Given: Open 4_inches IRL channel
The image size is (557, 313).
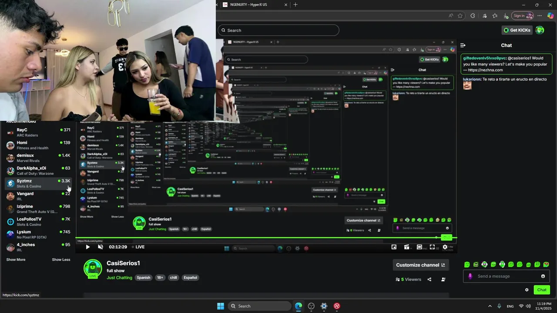Looking at the screenshot, I should [38, 247].
